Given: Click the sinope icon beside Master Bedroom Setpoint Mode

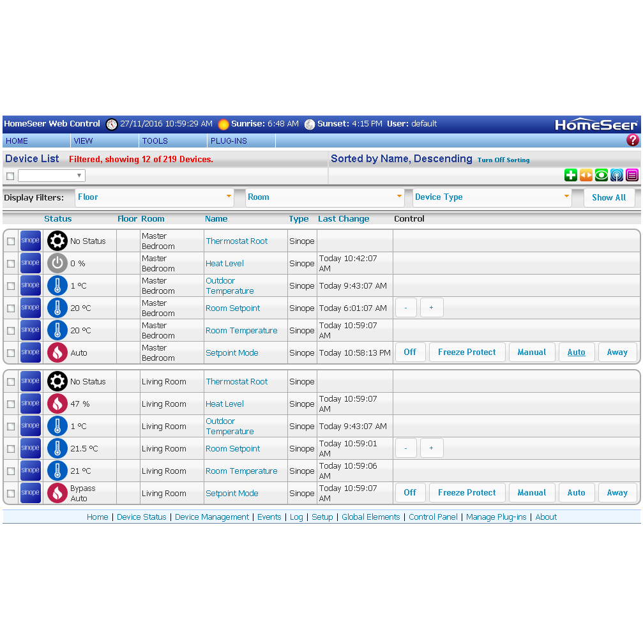Looking at the screenshot, I should pos(30,352).
